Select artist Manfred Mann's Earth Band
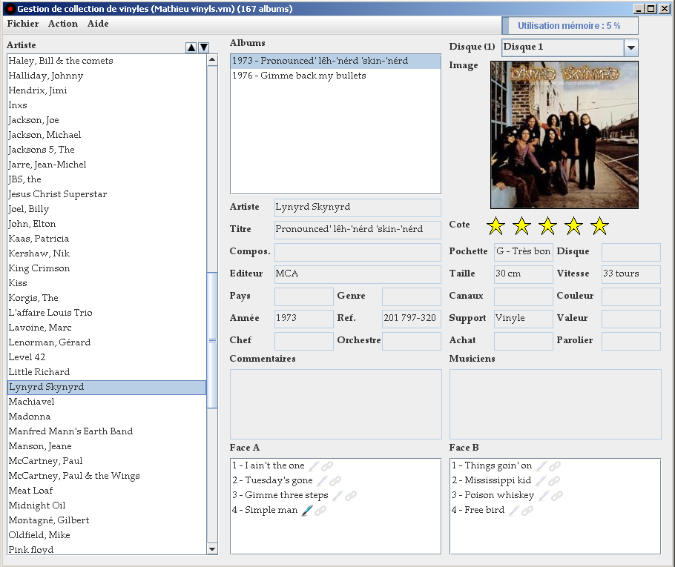 pyautogui.click(x=107, y=431)
